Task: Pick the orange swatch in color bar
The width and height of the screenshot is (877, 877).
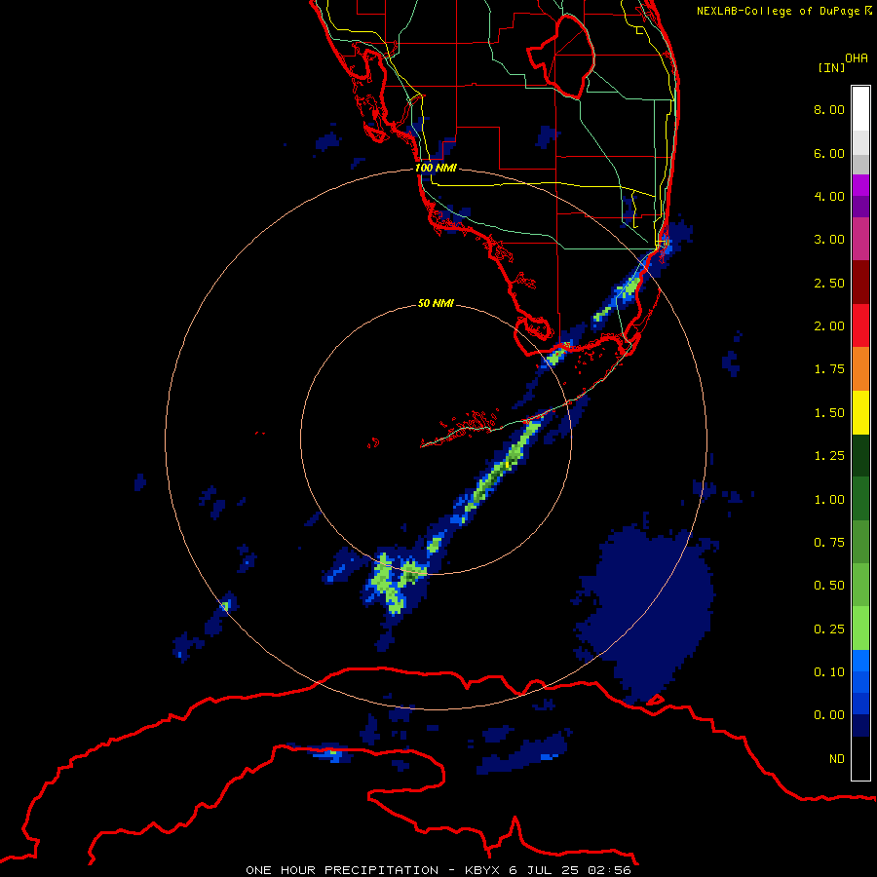Action: coord(860,369)
